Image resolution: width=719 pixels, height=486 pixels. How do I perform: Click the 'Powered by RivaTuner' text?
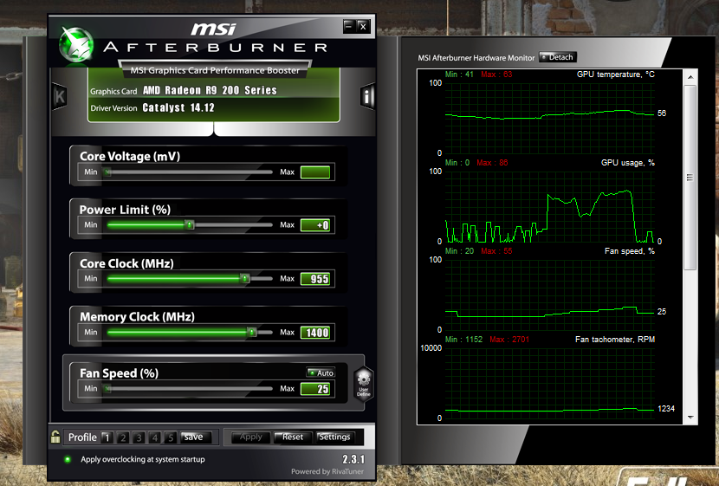pos(327,471)
